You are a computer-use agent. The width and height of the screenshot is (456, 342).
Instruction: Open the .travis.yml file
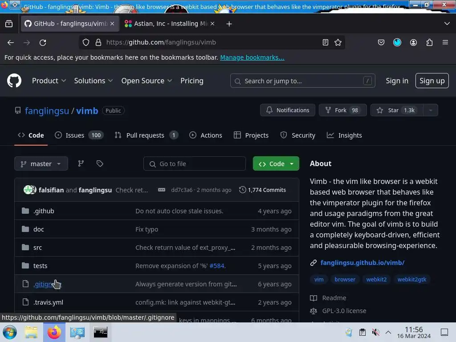(48, 302)
